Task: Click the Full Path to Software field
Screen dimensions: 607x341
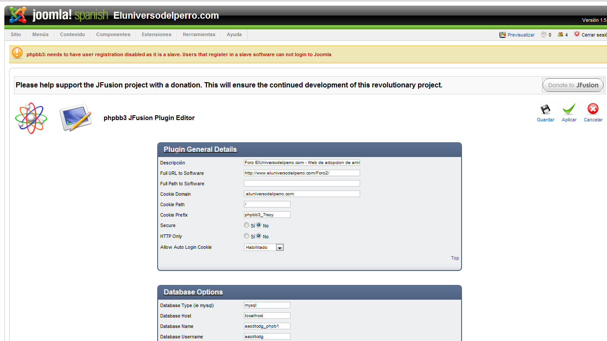Action: (x=302, y=184)
